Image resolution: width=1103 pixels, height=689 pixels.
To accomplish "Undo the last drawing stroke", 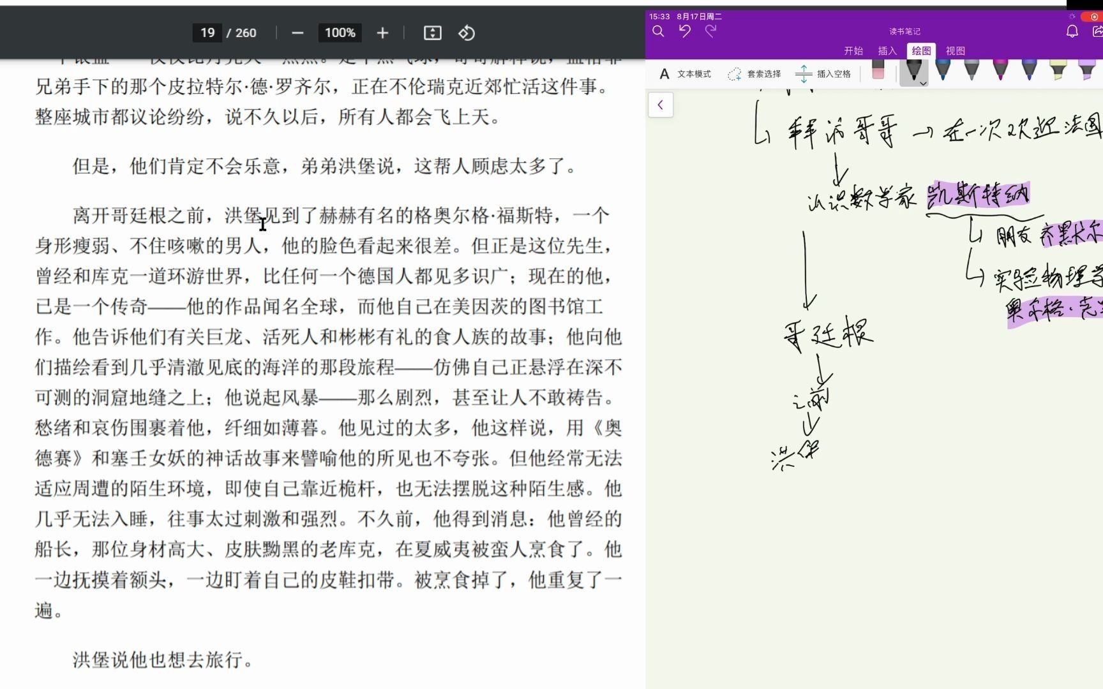I will [x=684, y=31].
